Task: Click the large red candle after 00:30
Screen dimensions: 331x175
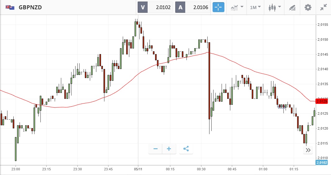Action: [209, 81]
